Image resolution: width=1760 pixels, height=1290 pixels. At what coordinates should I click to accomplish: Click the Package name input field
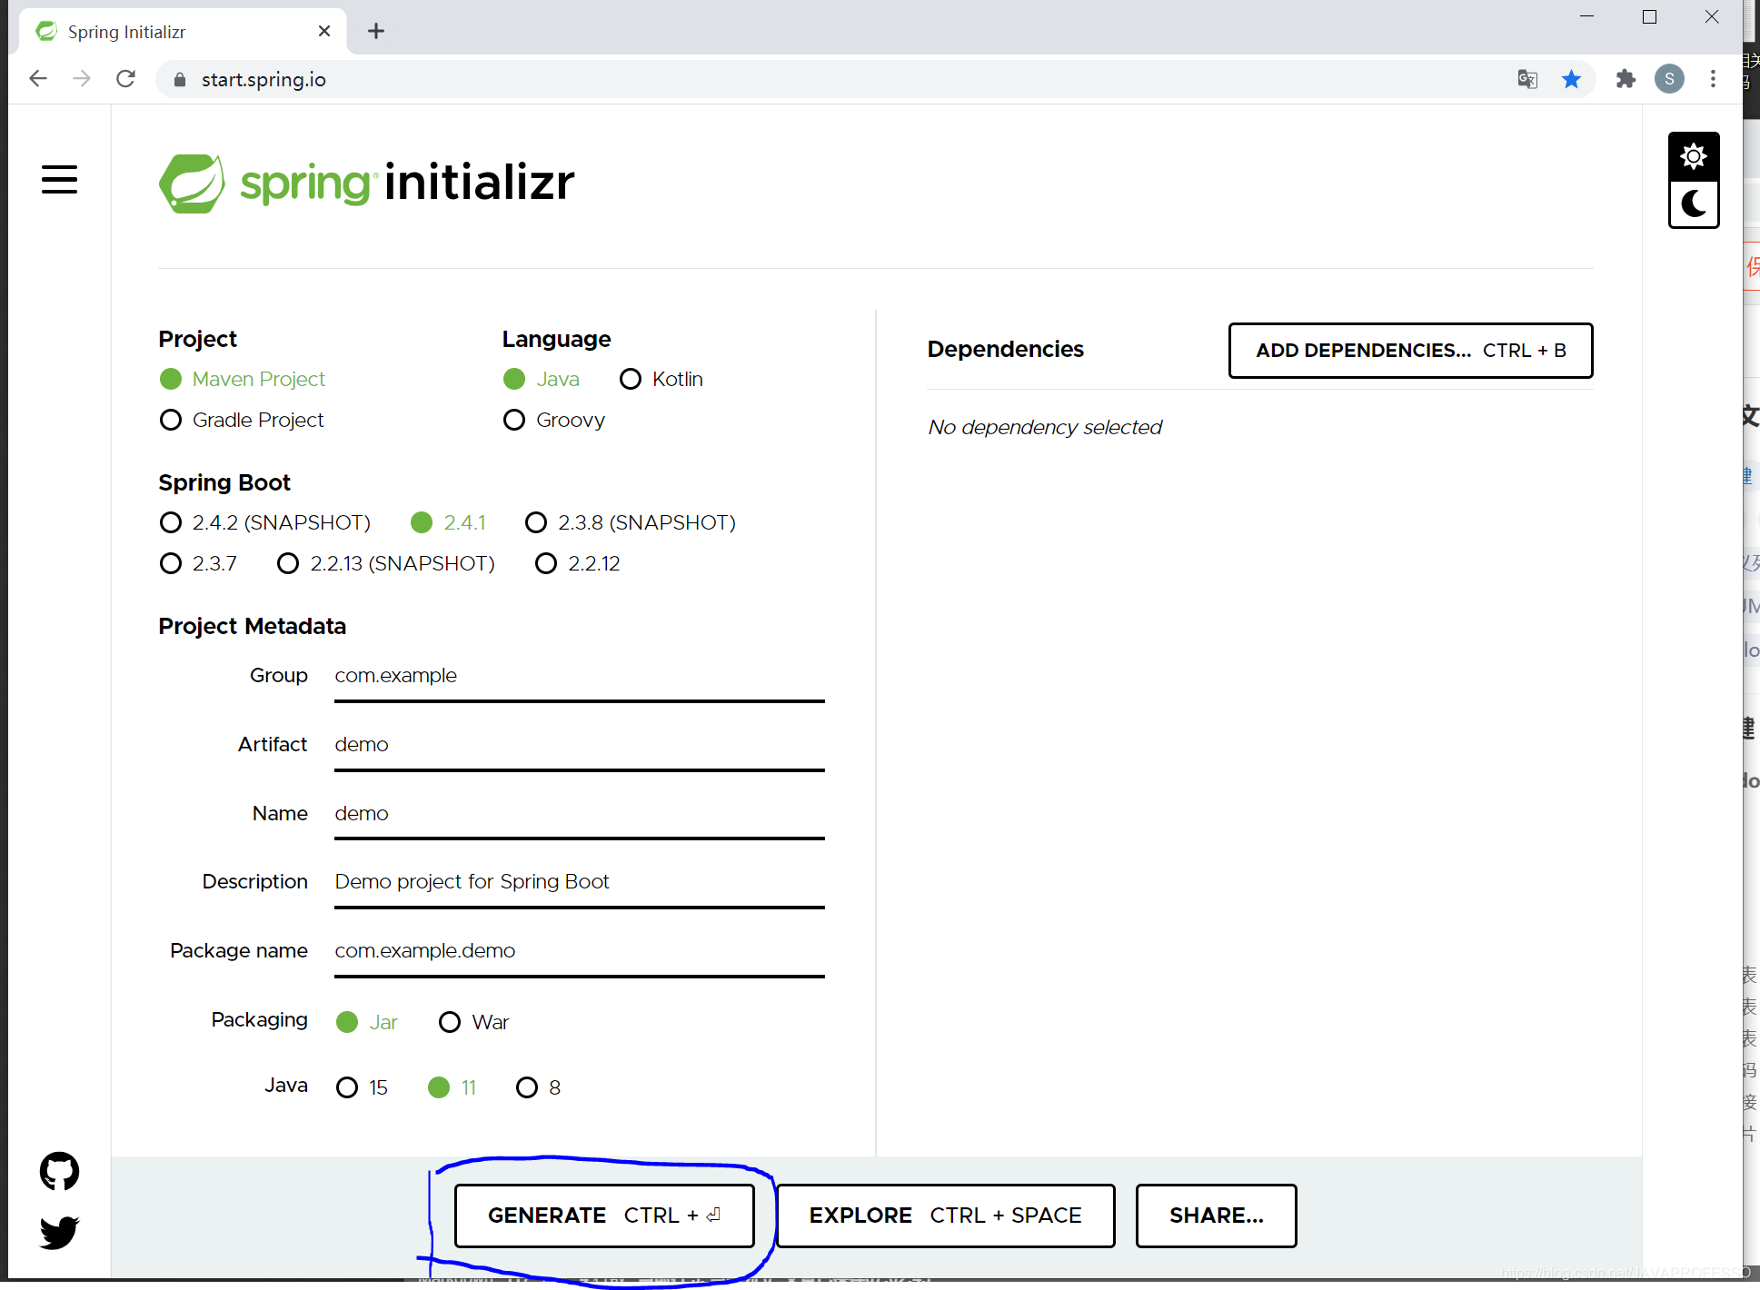tap(580, 951)
